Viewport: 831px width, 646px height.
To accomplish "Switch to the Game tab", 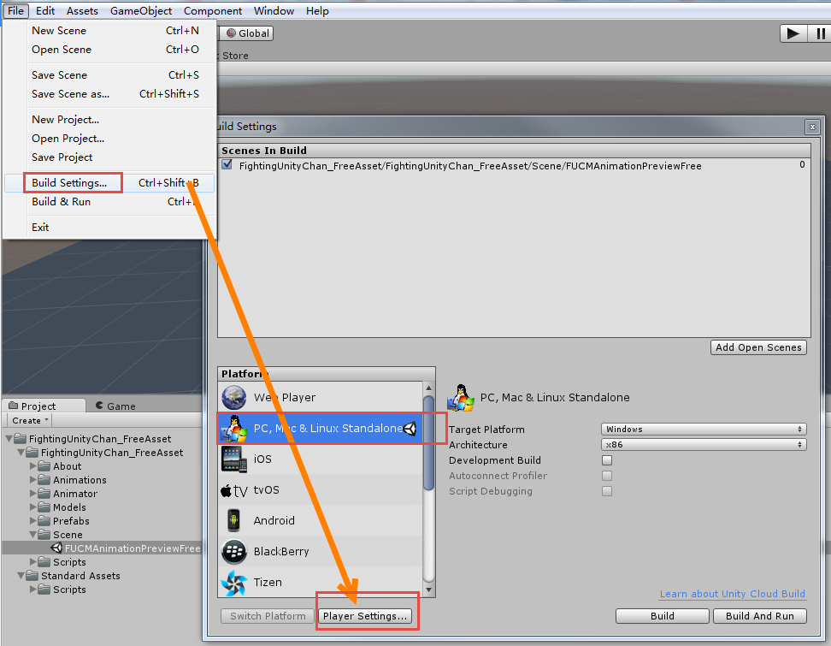I will pos(115,406).
